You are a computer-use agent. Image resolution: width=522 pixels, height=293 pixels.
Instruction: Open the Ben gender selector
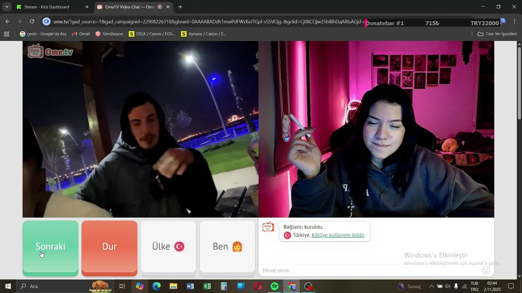click(x=228, y=247)
